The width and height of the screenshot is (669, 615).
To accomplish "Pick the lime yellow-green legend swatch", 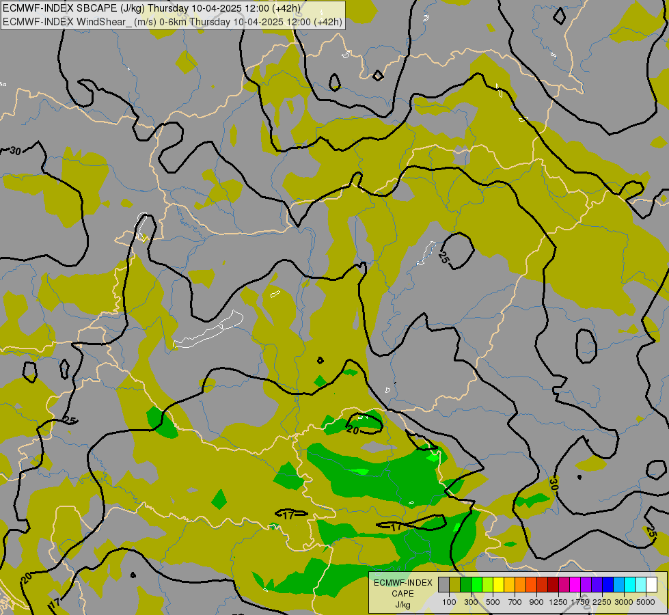I will coord(487,584).
